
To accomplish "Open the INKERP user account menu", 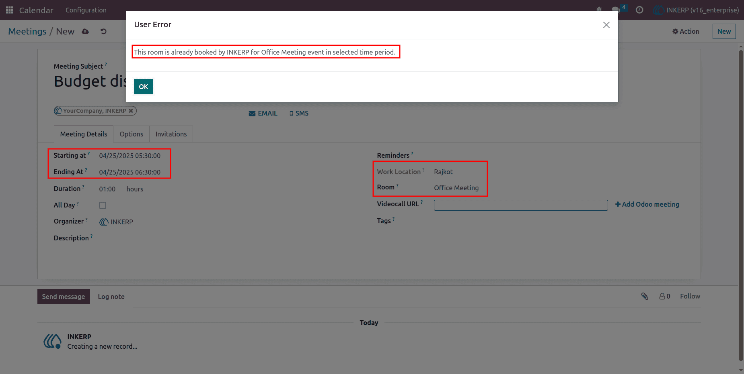I will (696, 10).
